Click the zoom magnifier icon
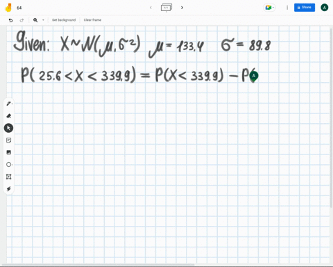Image resolution: width=333 pixels, height=267 pixels. 35,20
